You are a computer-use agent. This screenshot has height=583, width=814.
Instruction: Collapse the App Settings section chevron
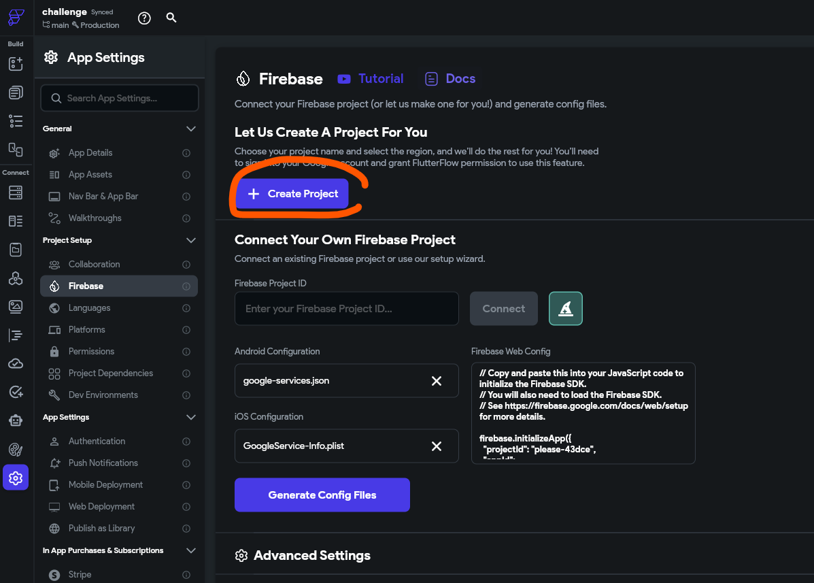[191, 418]
